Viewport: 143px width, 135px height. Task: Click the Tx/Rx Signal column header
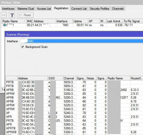pyautogui.click(x=133, y=21)
